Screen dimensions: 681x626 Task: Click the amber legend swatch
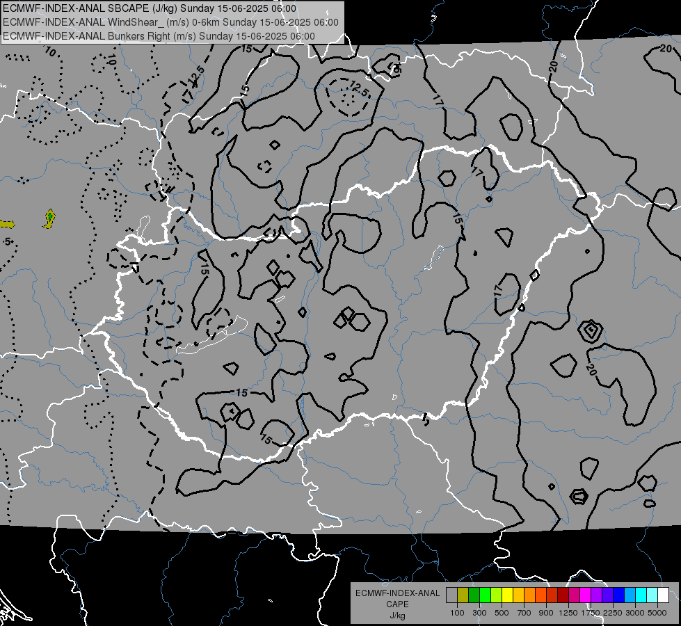click(518, 595)
